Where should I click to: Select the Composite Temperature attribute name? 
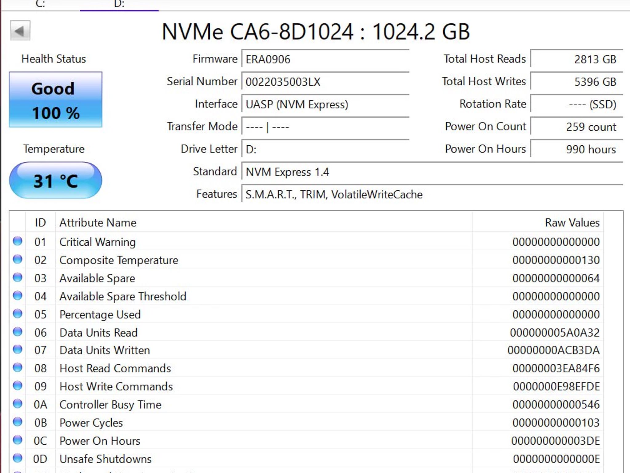pyautogui.click(x=119, y=260)
